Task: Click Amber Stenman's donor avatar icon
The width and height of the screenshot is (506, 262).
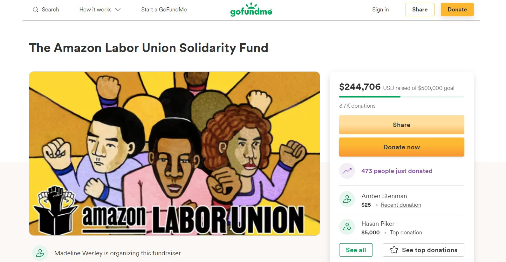Action: click(347, 199)
